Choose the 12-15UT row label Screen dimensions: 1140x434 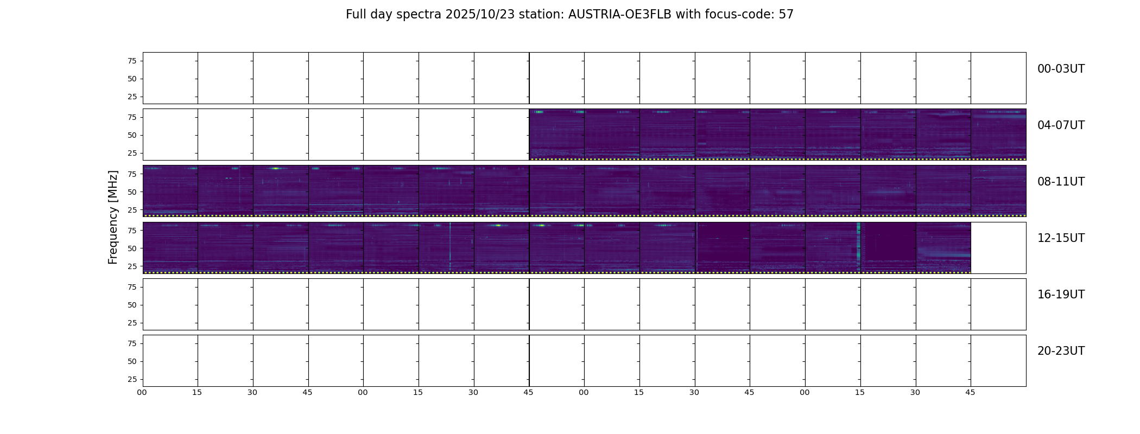[x=1061, y=238]
